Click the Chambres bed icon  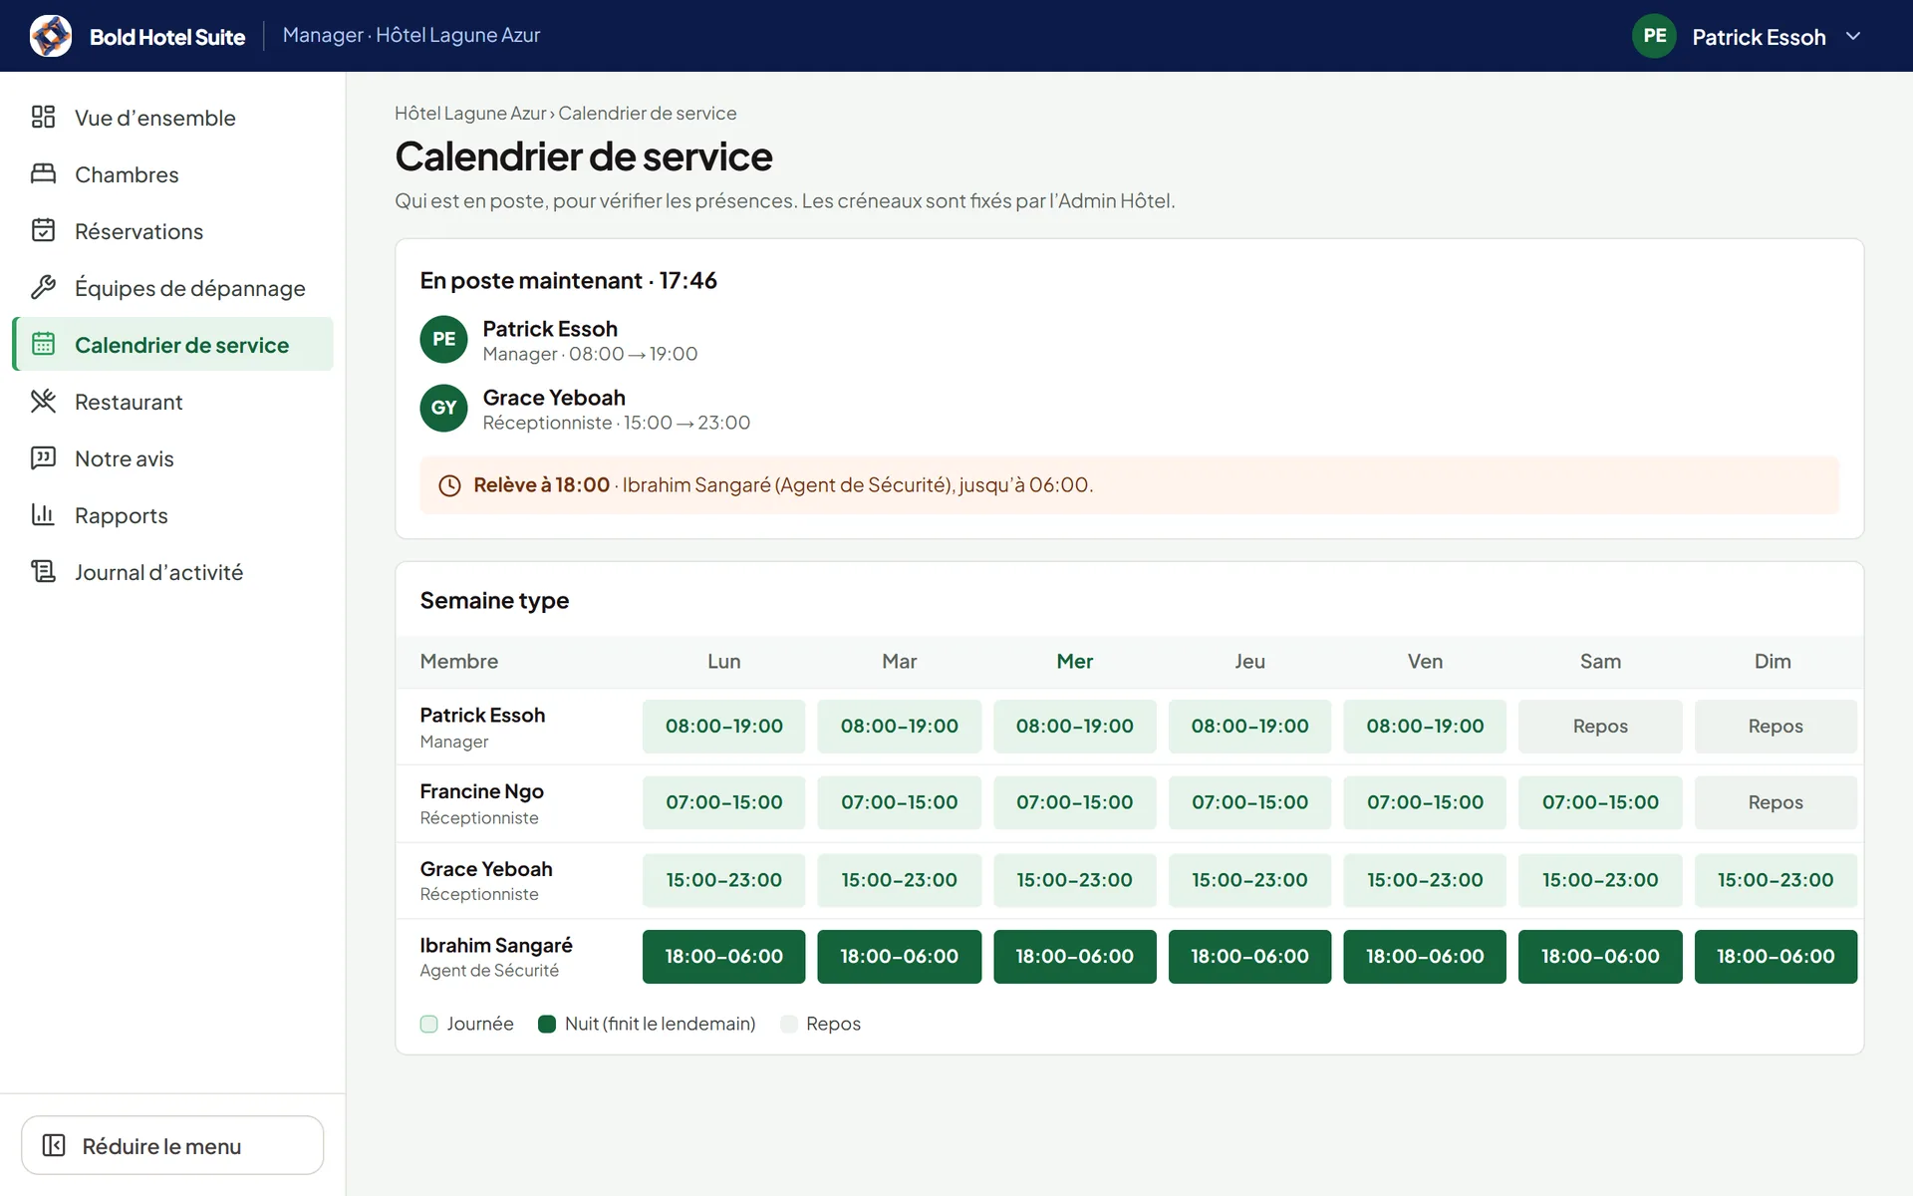pos(43,174)
